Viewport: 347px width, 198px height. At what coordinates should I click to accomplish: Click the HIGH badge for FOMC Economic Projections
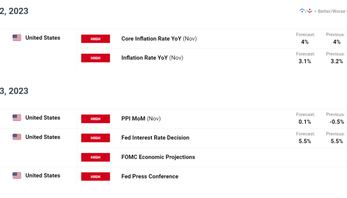click(95, 157)
